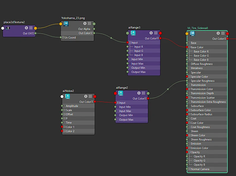Select the M_Tire_Sidewall node title

(198, 28)
